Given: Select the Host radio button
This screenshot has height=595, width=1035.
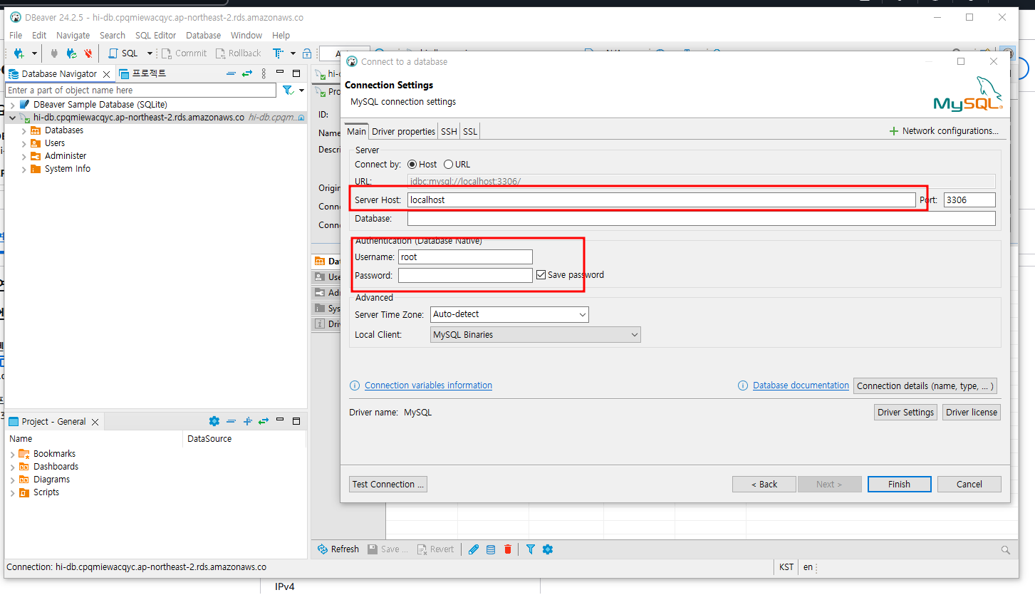Looking at the screenshot, I should coord(412,165).
